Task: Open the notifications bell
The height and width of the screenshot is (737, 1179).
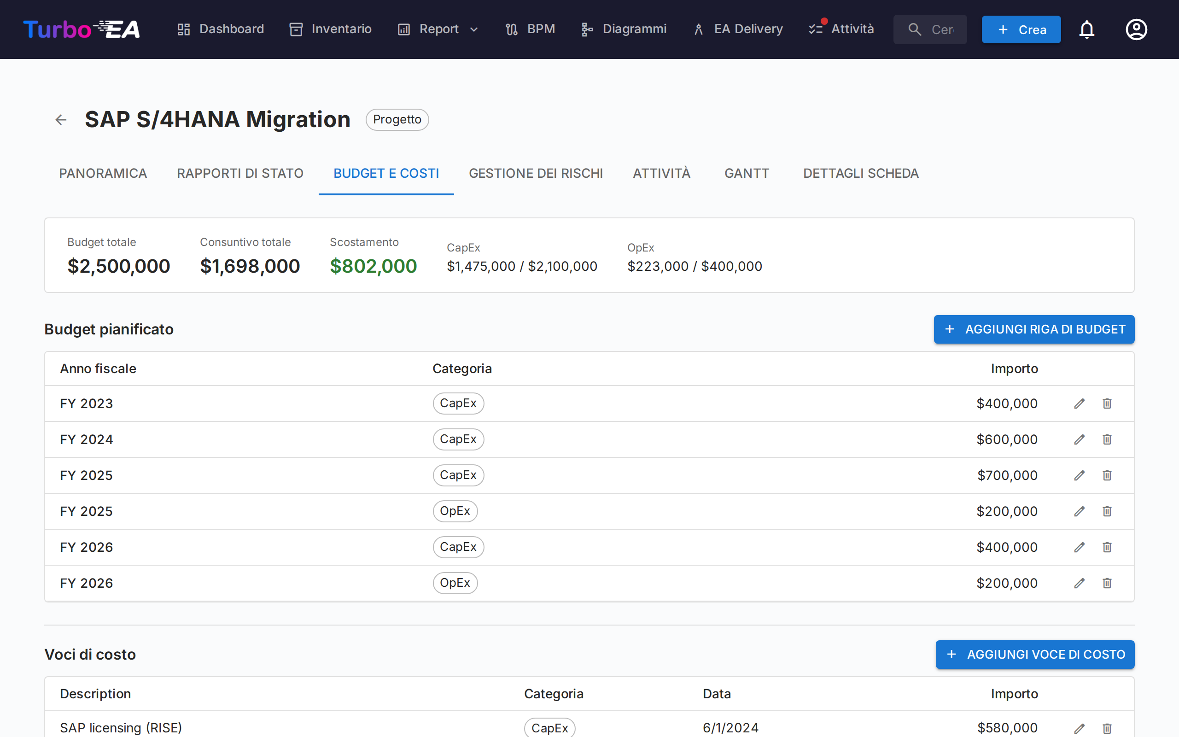Action: coord(1086,29)
